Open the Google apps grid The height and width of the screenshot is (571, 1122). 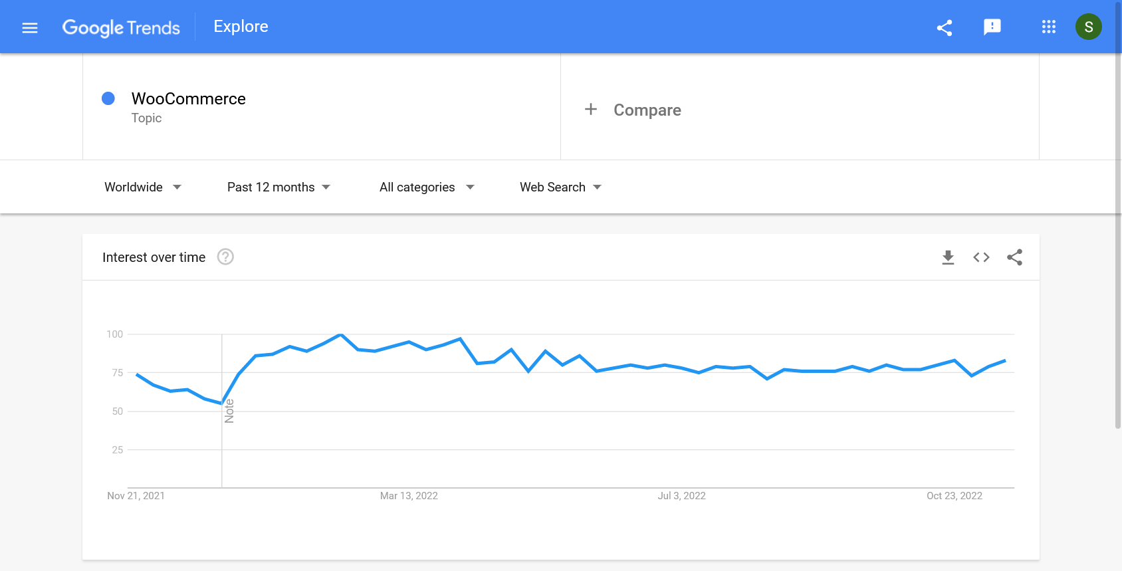pos(1048,27)
